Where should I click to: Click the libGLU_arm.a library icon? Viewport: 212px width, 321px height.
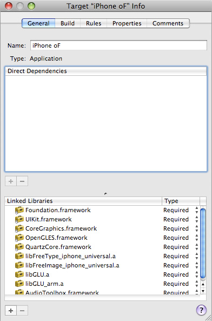19,284
